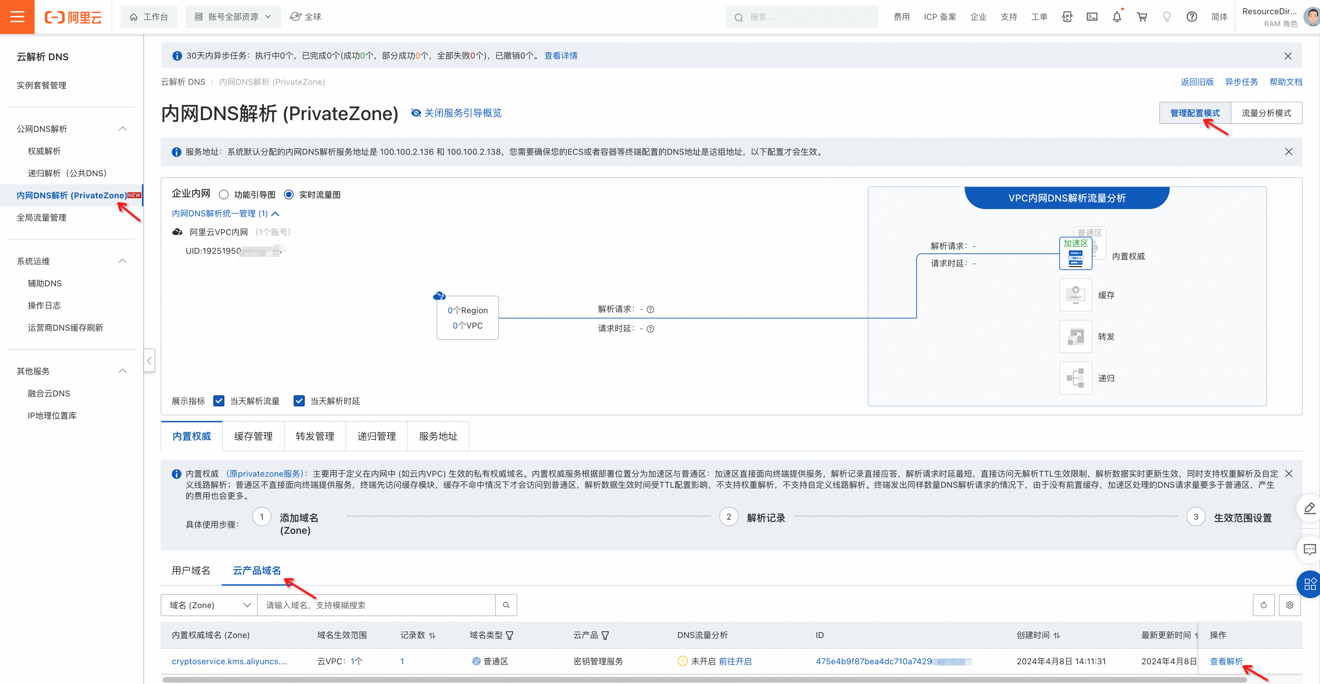Screen dimensions: 1320x684
Task: Click help icon next to 请求时延 metric
Action: [x=650, y=329]
